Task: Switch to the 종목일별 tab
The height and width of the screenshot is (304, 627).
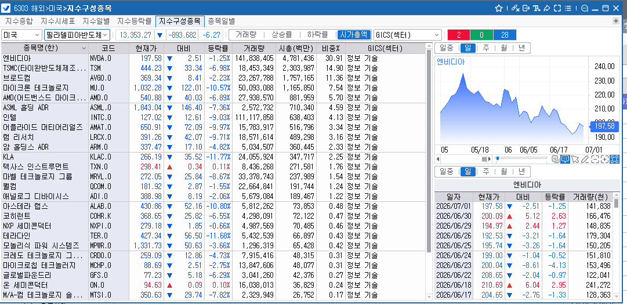Action: [x=222, y=21]
